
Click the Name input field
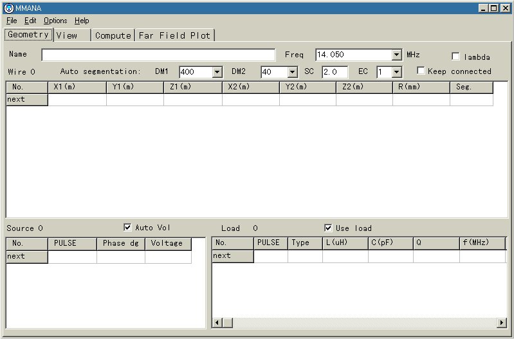point(158,55)
